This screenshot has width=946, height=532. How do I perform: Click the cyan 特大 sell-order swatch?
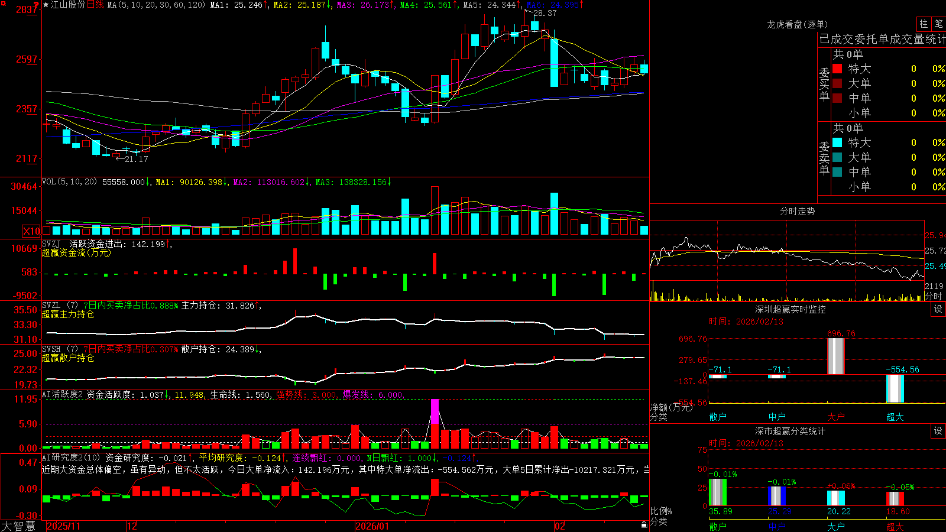[x=837, y=142]
